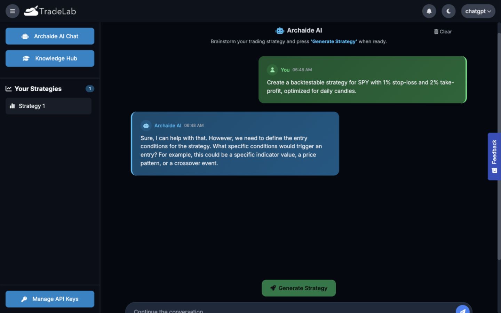Click the Your Strategies chart icon
This screenshot has width=501, height=313.
(9, 89)
